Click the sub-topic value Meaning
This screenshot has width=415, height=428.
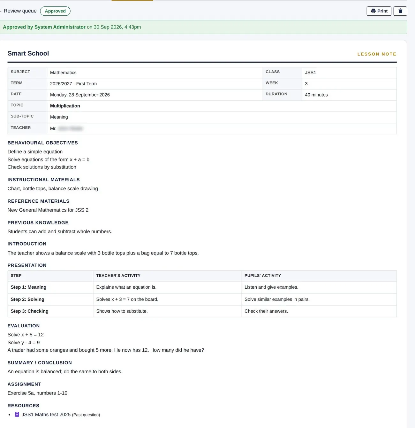click(59, 117)
